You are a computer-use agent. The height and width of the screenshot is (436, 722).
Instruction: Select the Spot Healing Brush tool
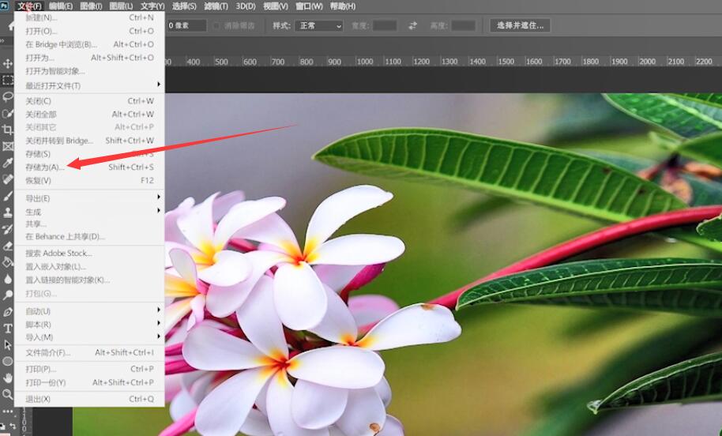click(x=7, y=179)
